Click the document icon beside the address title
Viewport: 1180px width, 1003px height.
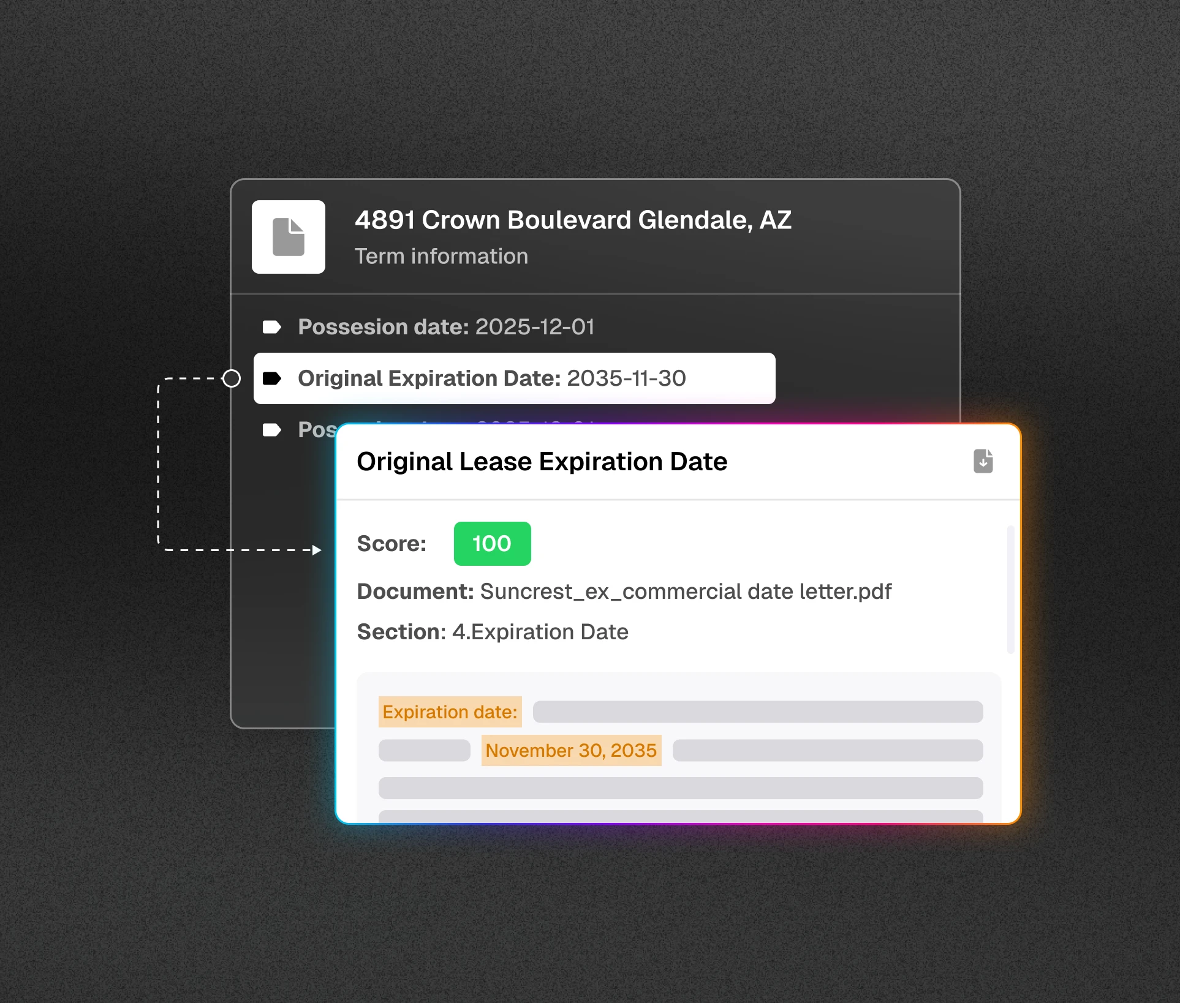point(289,237)
